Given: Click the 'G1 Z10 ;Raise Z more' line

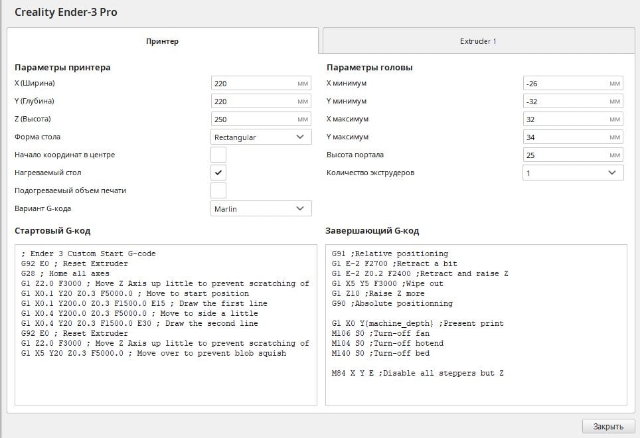Looking at the screenshot, I should tap(378, 293).
